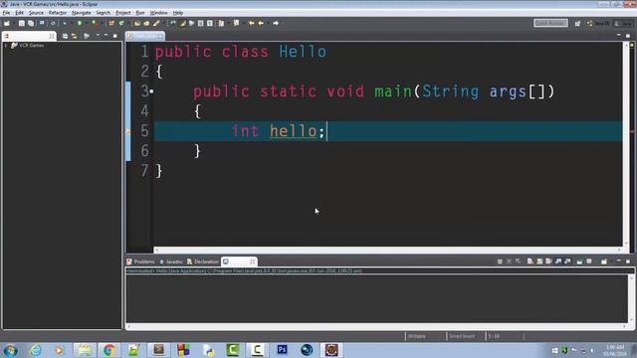Screen dimensions: 637x358
Task: Click the warning marker on line 5
Action: (128, 131)
